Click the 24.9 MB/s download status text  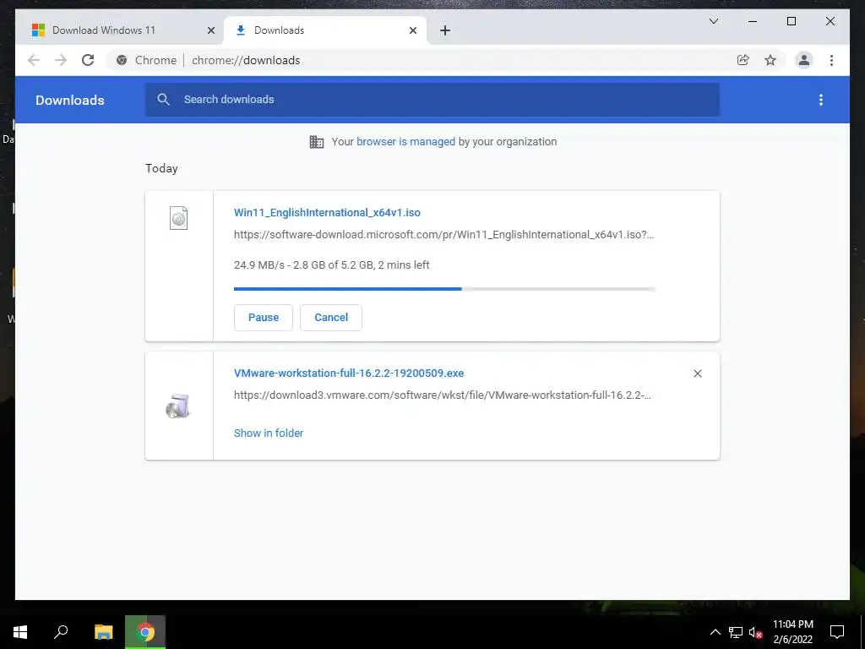[331, 265]
